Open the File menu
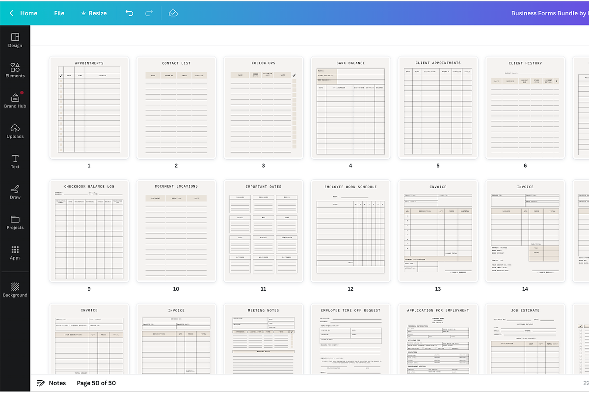The width and height of the screenshot is (589, 393). [59, 13]
